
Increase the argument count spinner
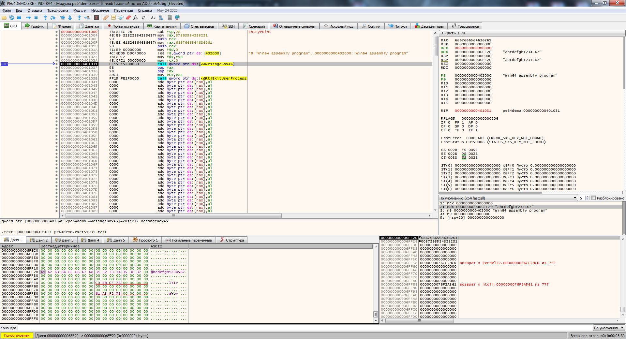[588, 197]
